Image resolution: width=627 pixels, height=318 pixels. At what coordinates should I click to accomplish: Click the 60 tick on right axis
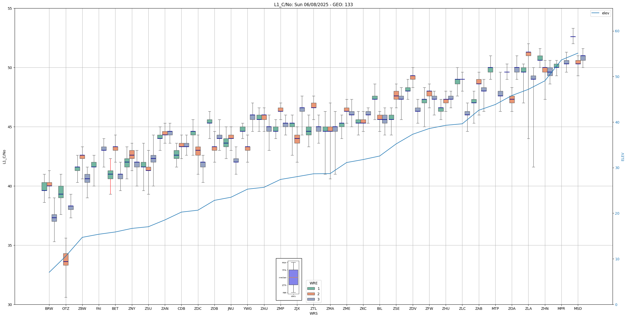coord(617,31)
